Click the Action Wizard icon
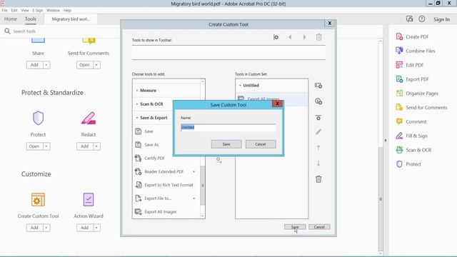Screen dimensions: 457x257 [89, 200]
